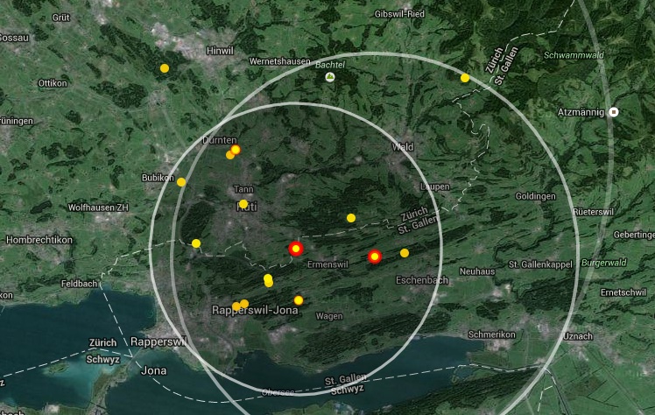Click the Goldingen label

click(x=536, y=196)
